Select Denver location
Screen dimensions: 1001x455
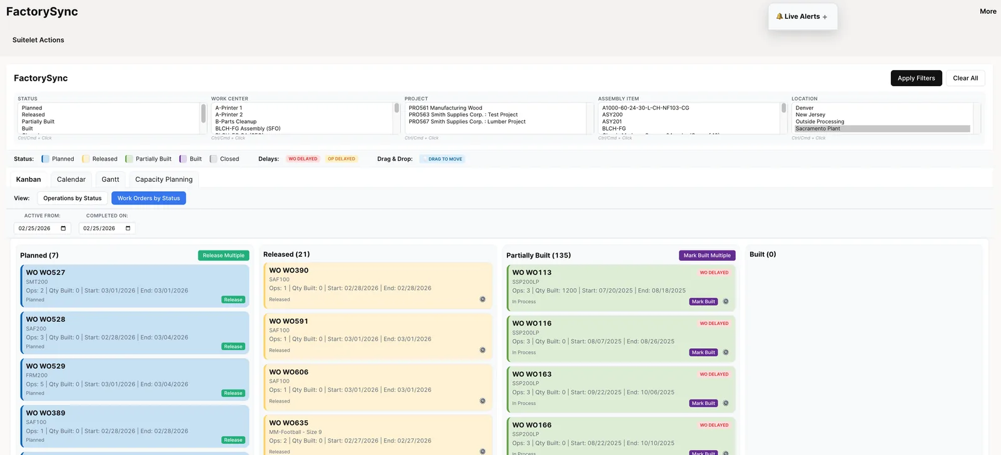point(883,108)
